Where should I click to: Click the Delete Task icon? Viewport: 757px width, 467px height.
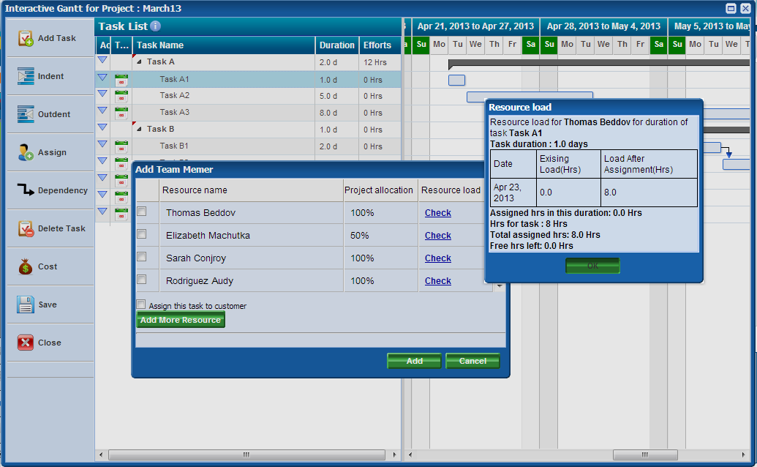[26, 229]
